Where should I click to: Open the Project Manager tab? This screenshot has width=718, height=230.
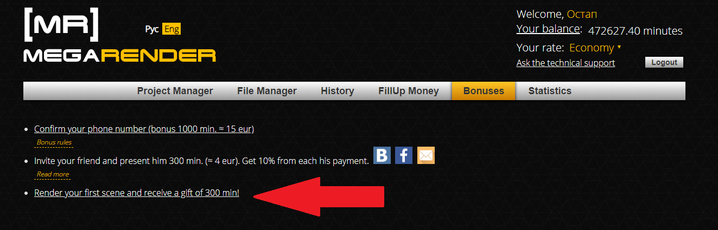pos(175,91)
